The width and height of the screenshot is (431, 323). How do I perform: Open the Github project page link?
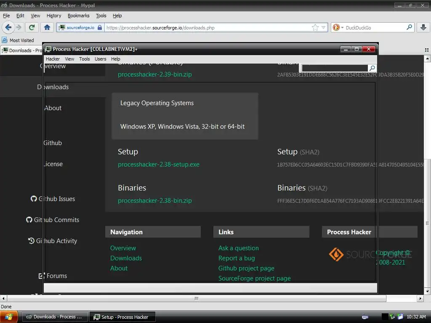(246, 268)
